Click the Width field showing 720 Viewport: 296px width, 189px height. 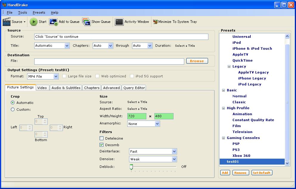point(137,116)
